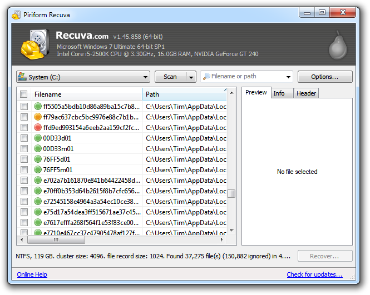Click the red status dot for ffd9ed993154a6eeb2aa159cf2fc file
The width and height of the screenshot is (370, 295).
[38, 128]
